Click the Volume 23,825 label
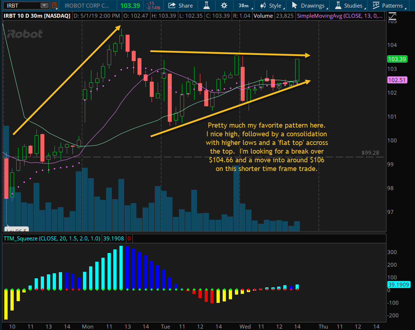Image resolution: width=415 pixels, height=330 pixels. pyautogui.click(x=274, y=16)
